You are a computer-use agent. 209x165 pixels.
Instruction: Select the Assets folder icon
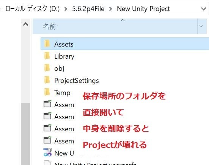click(x=47, y=44)
